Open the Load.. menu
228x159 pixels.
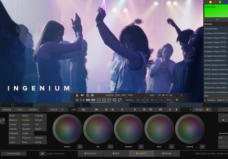point(13,142)
